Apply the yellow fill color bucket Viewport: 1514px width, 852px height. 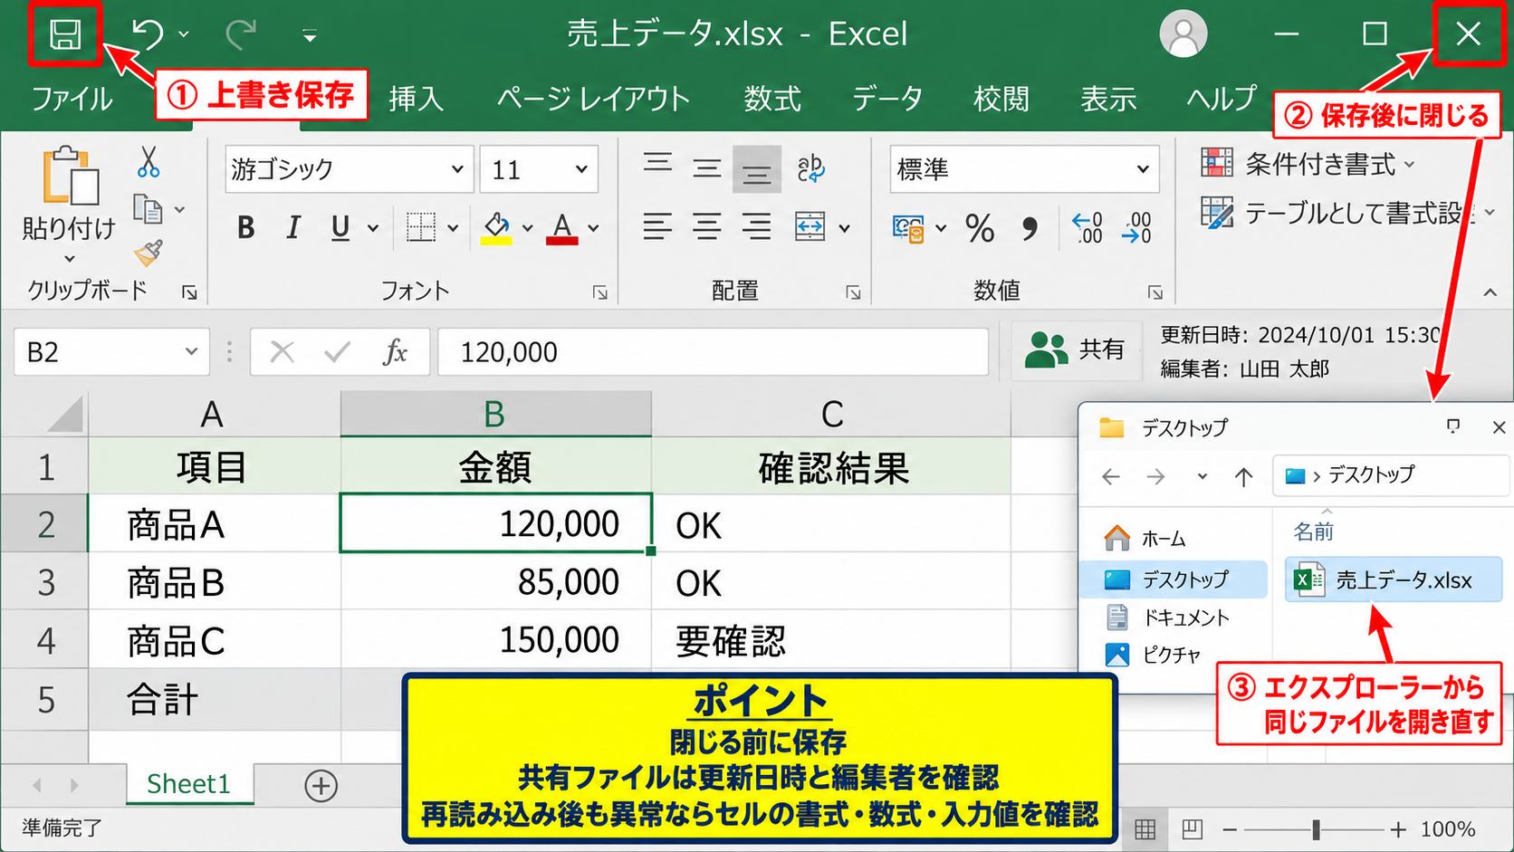(495, 227)
